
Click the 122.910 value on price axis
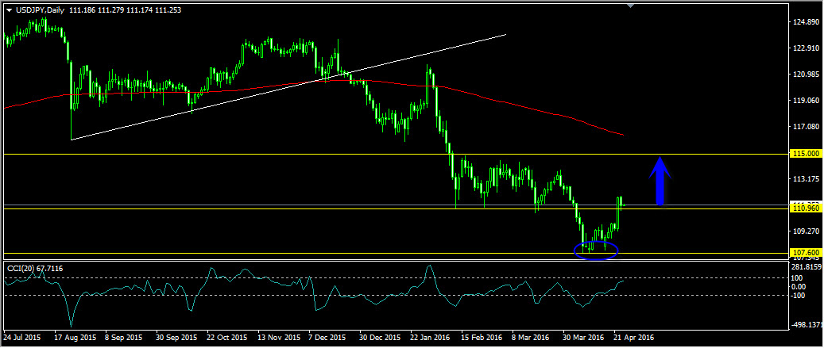tap(807, 48)
